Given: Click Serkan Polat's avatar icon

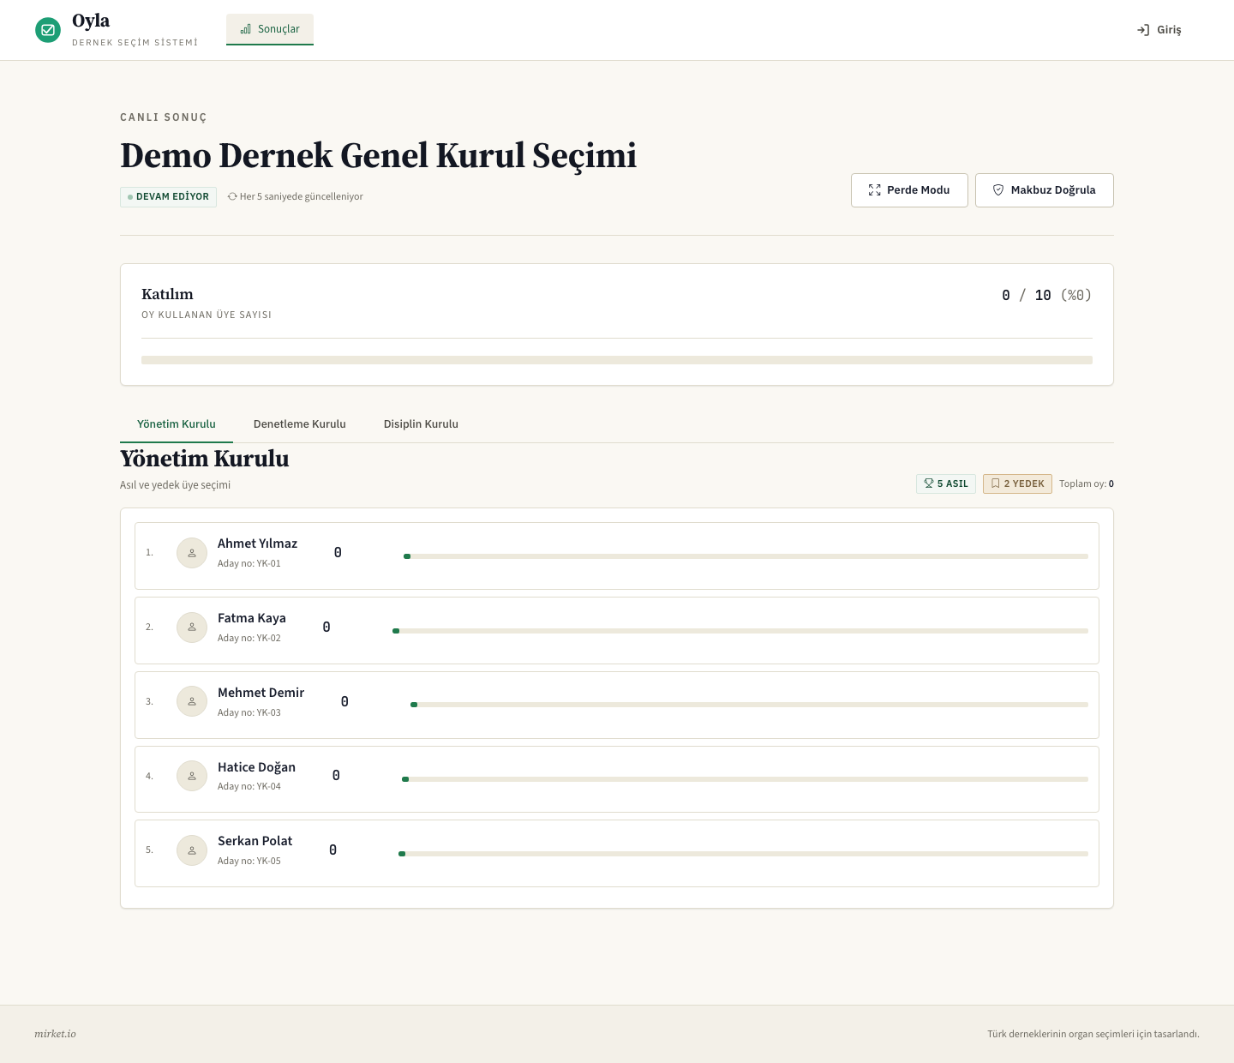Looking at the screenshot, I should pyautogui.click(x=192, y=850).
